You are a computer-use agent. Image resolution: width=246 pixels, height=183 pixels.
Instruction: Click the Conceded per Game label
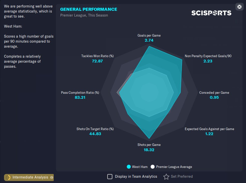coord(214,93)
